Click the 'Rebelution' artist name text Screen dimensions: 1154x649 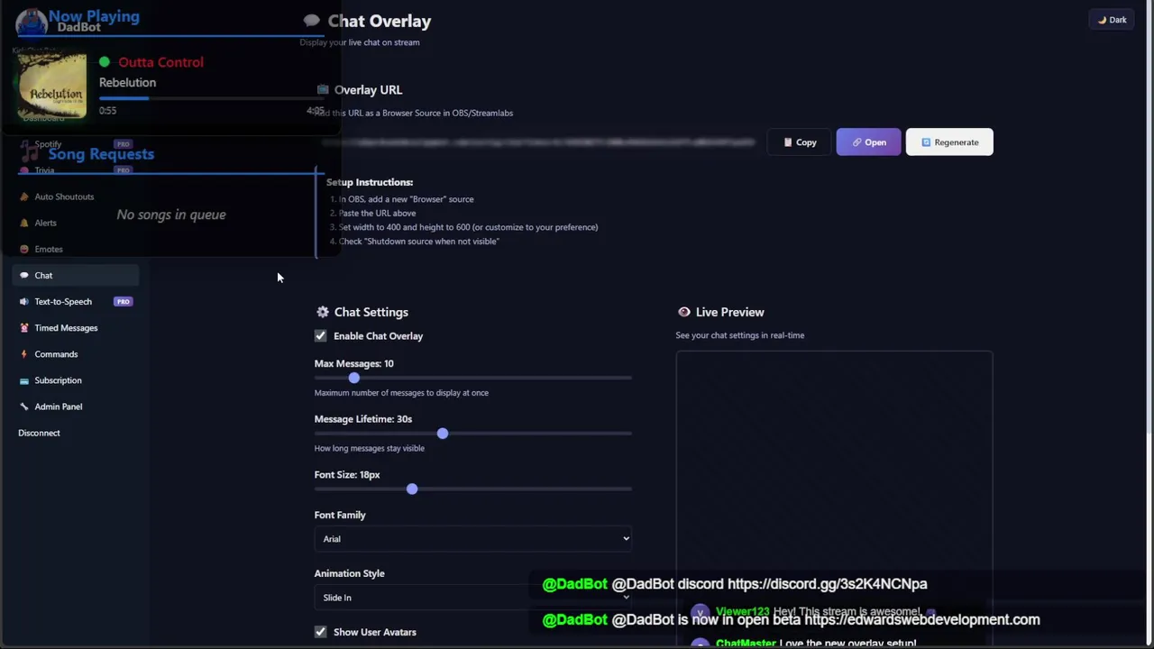(127, 82)
